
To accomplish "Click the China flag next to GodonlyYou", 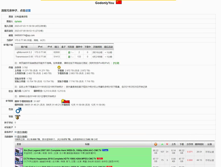I will point(119,2).
